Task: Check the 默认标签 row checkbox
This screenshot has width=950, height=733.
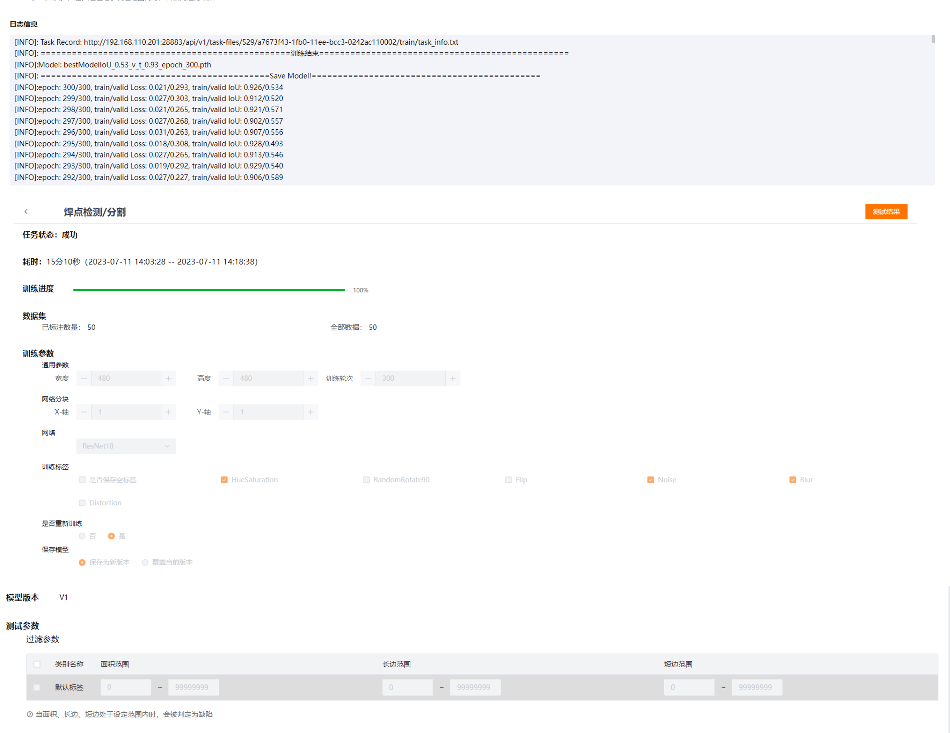Action: [37, 687]
